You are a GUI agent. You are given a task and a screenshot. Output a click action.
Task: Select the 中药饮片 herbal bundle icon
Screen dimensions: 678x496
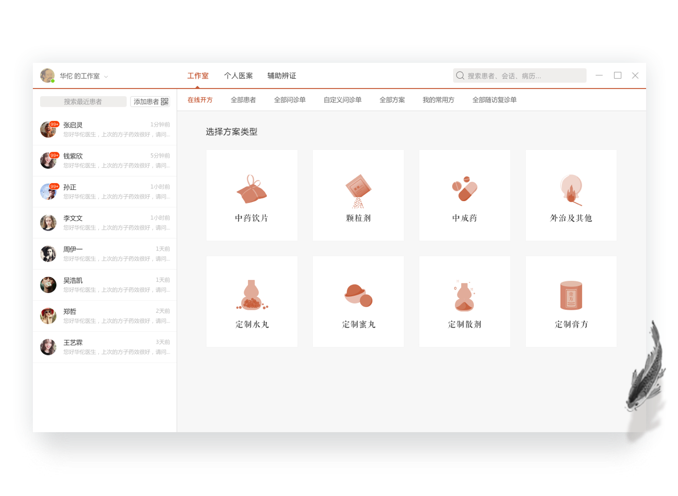point(251,190)
